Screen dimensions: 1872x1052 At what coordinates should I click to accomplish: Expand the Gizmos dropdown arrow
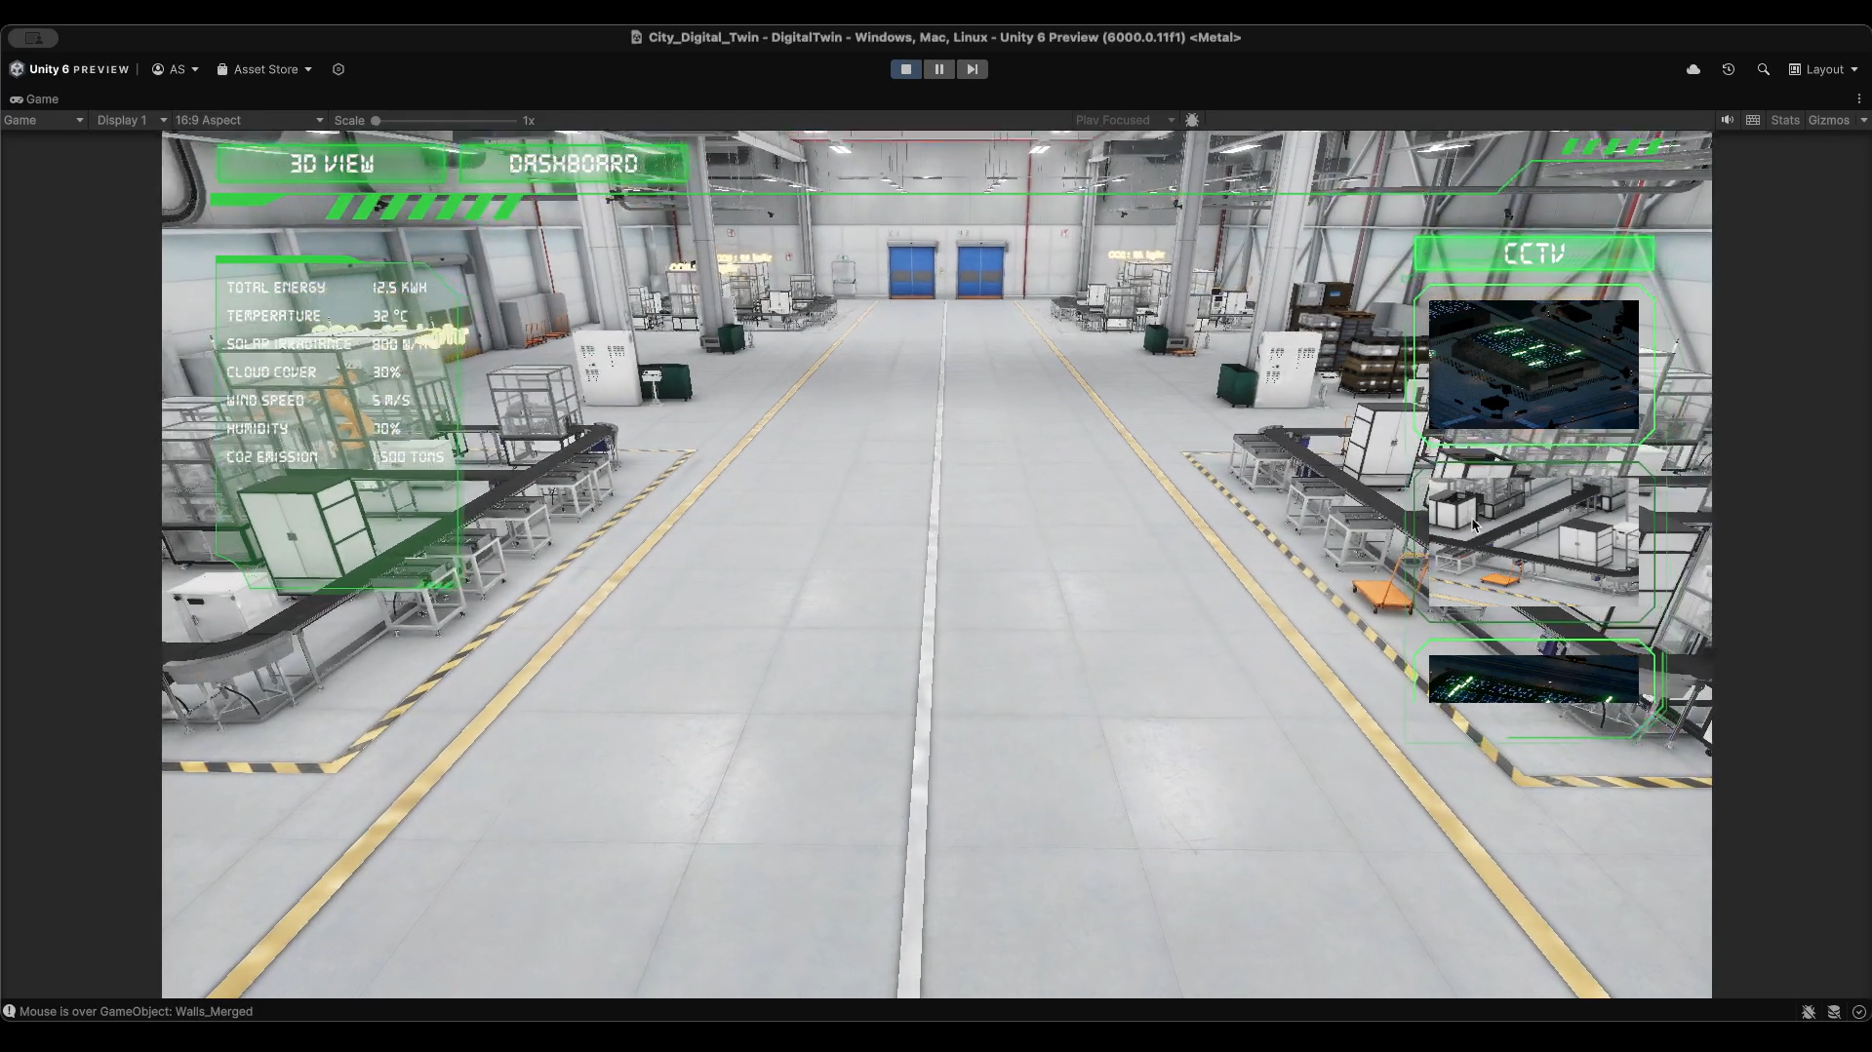click(1863, 120)
